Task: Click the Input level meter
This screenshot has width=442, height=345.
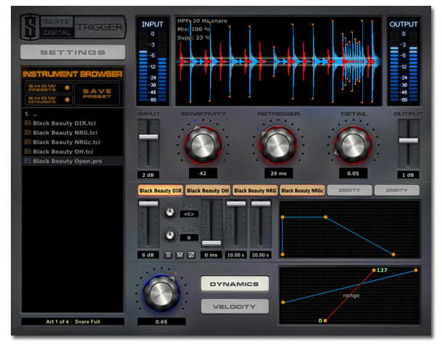Action: (x=152, y=61)
